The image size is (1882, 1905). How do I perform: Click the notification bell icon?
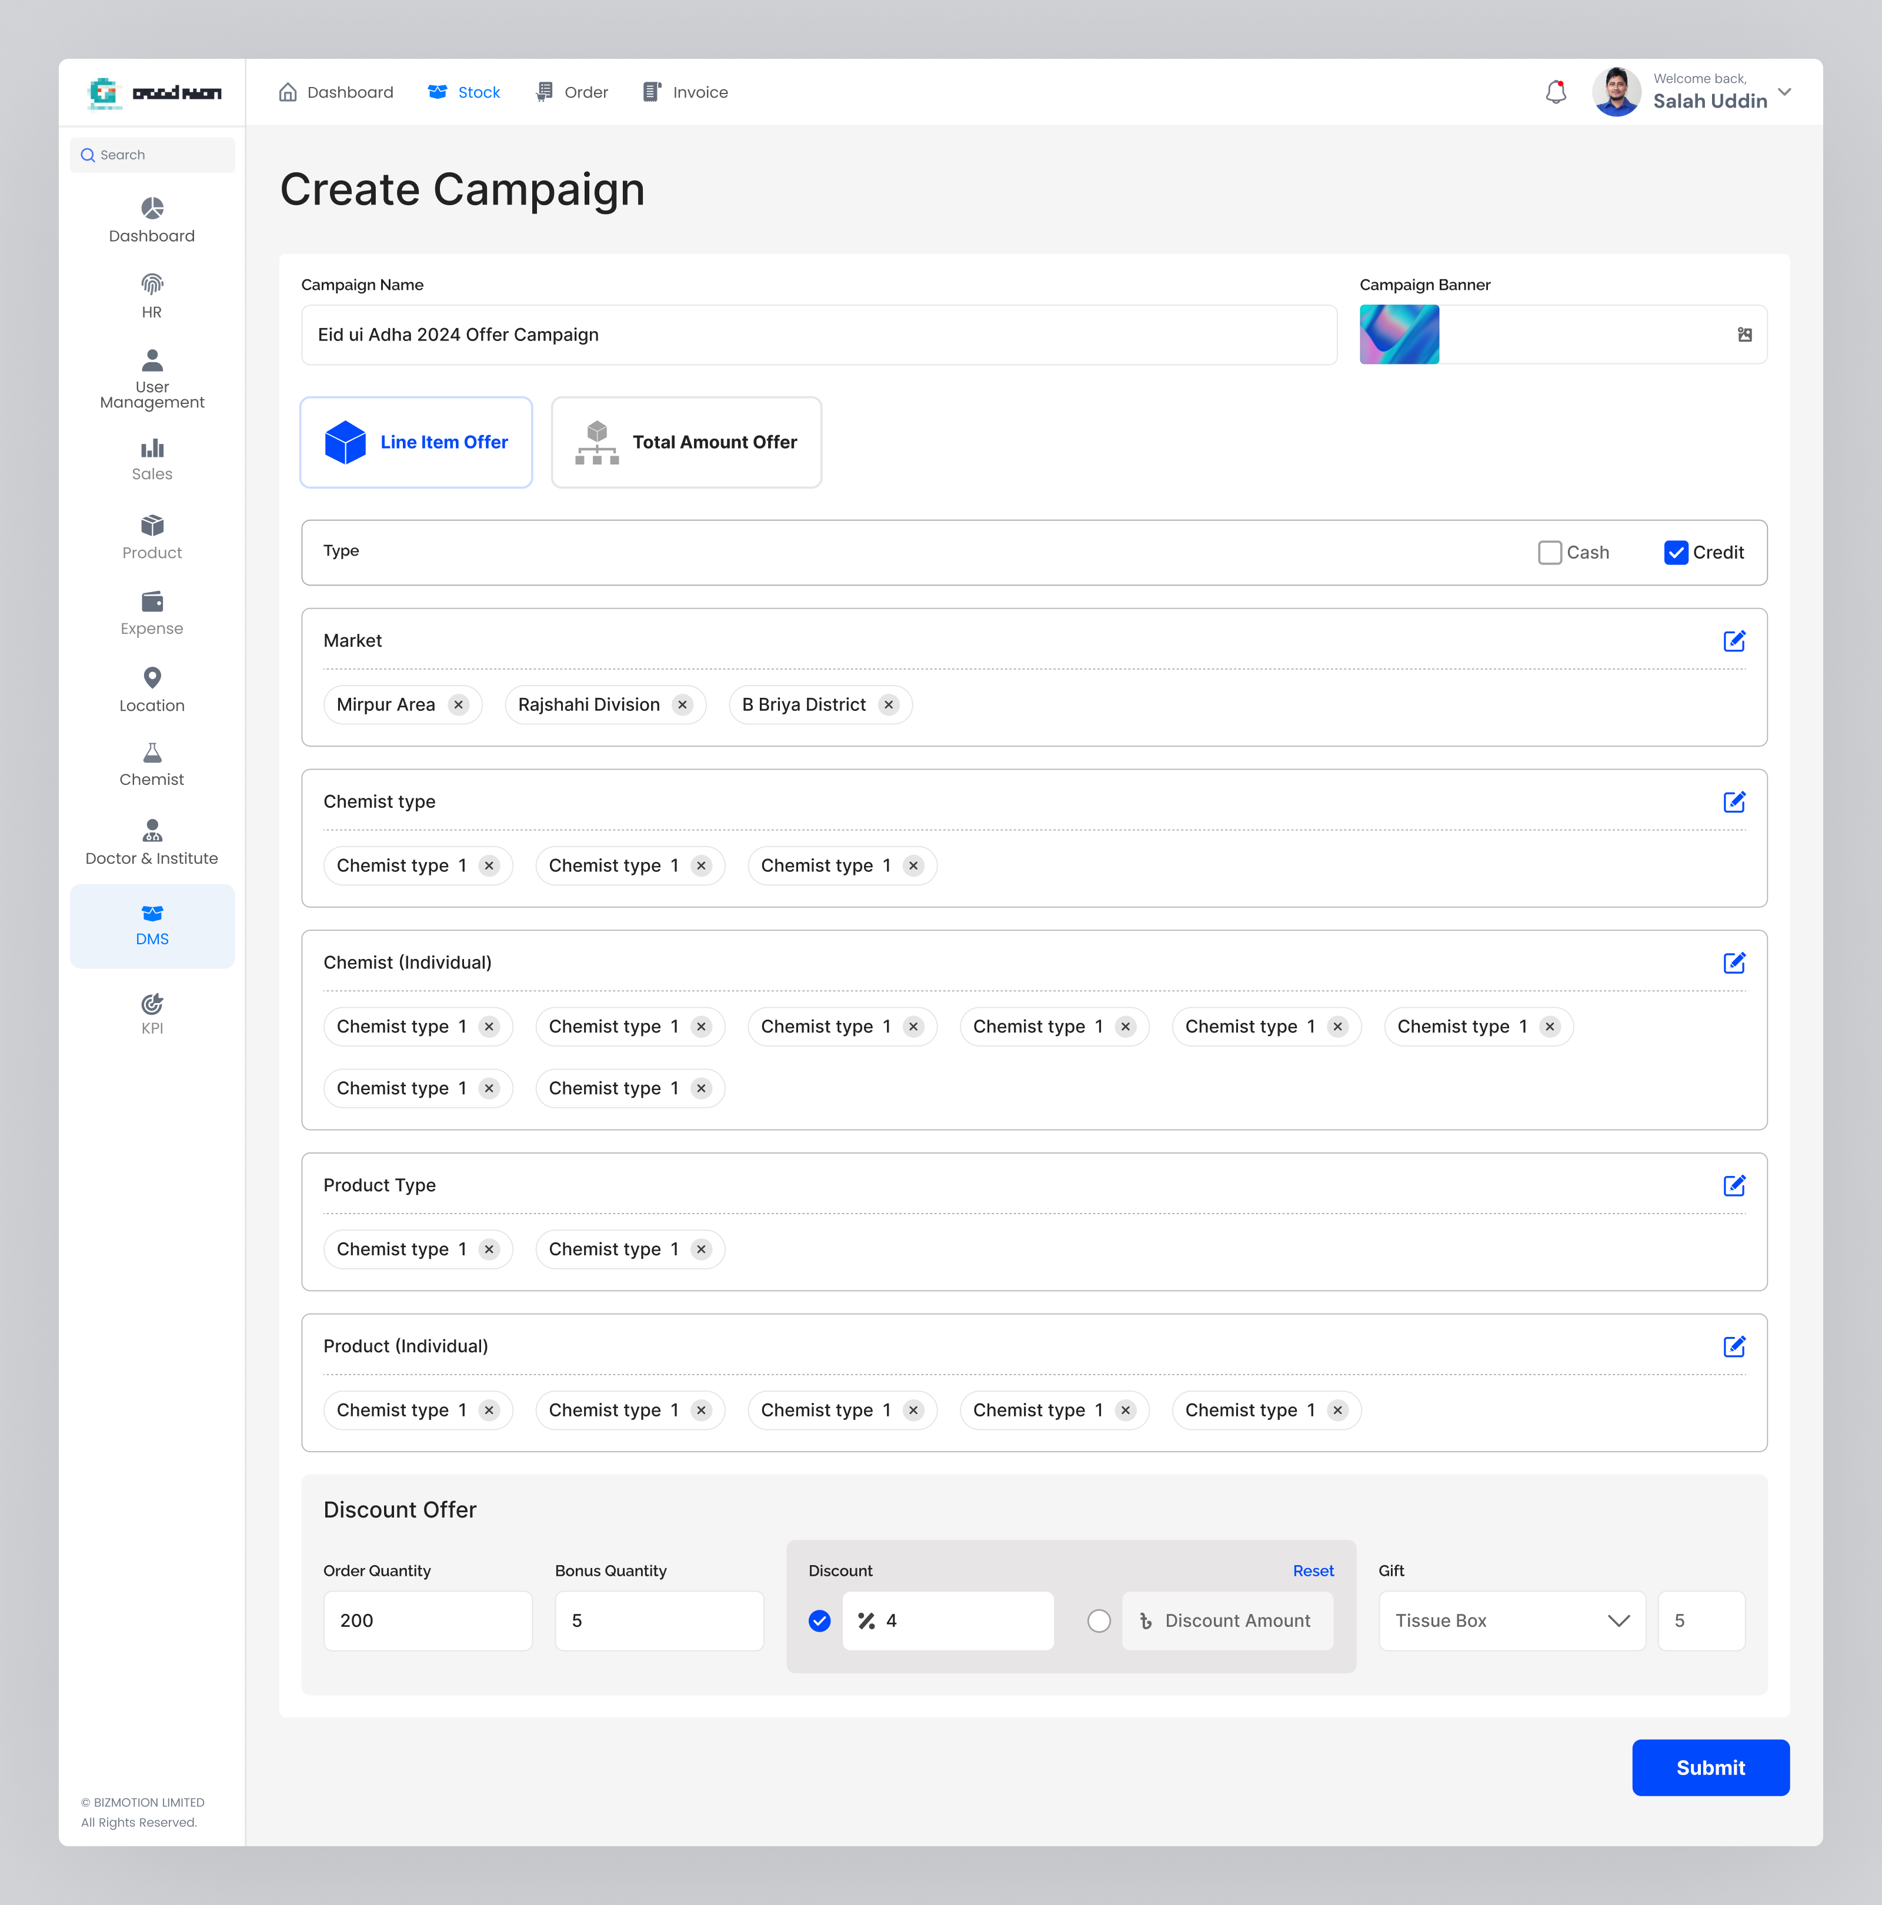coord(1556,92)
